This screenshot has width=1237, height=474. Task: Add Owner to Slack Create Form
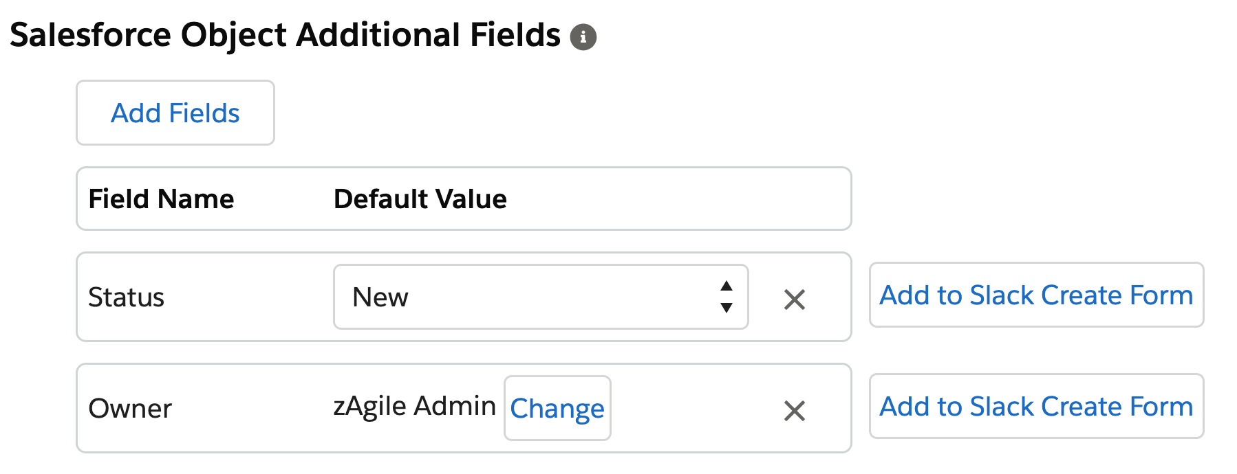click(1035, 406)
